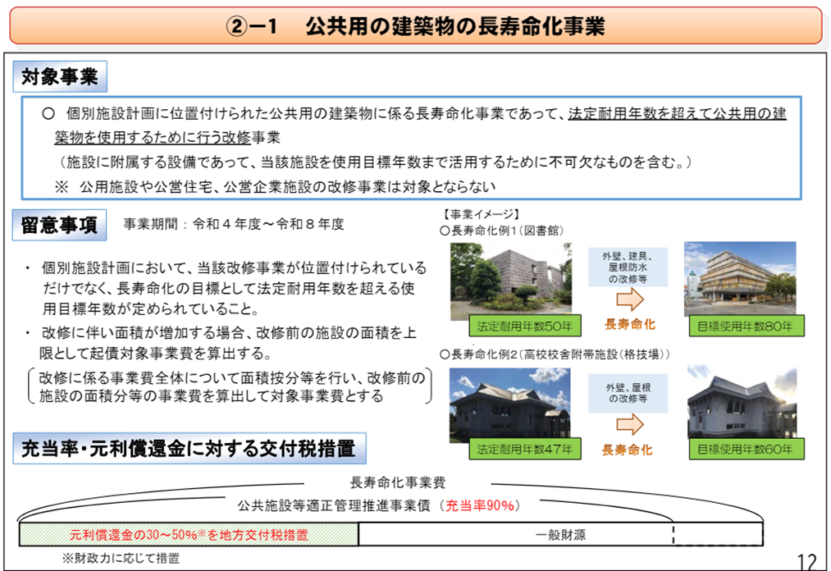831x571 pixels.
Task: Click the 対象事業 section header
Action: coord(60,79)
